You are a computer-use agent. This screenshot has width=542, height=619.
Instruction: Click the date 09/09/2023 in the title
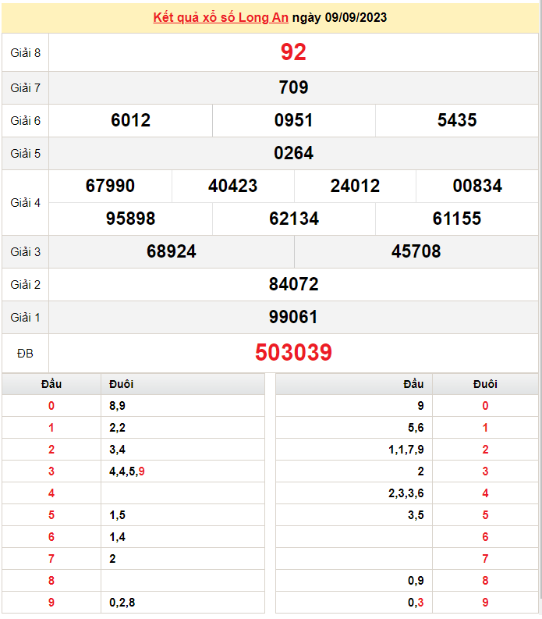point(356,17)
